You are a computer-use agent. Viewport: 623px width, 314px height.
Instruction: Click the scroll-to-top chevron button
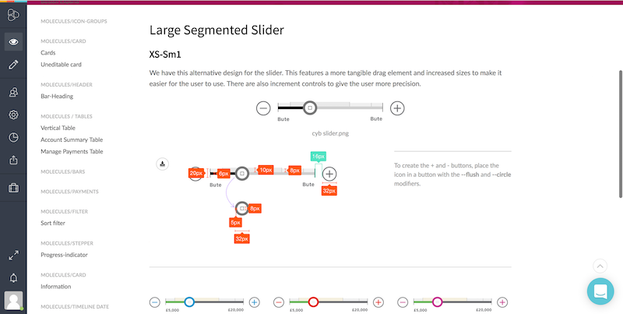[600, 266]
